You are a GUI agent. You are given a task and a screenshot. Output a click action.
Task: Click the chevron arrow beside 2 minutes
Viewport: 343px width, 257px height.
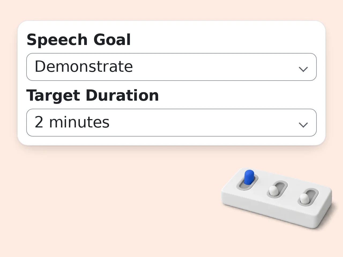click(x=303, y=125)
